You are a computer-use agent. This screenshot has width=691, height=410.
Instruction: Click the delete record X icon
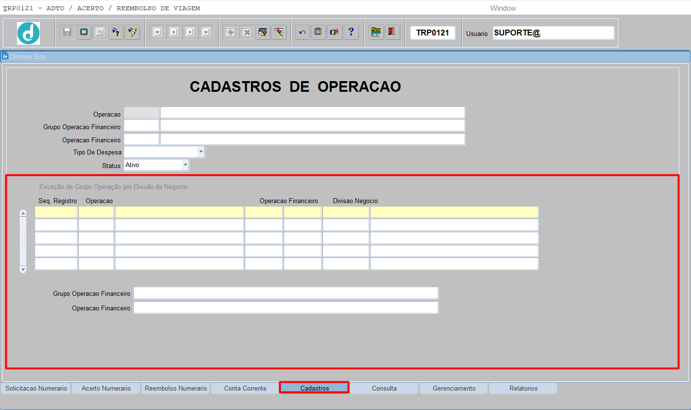[247, 32]
